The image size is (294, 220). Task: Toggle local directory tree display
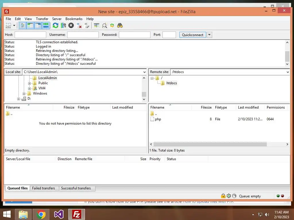point(30,25)
